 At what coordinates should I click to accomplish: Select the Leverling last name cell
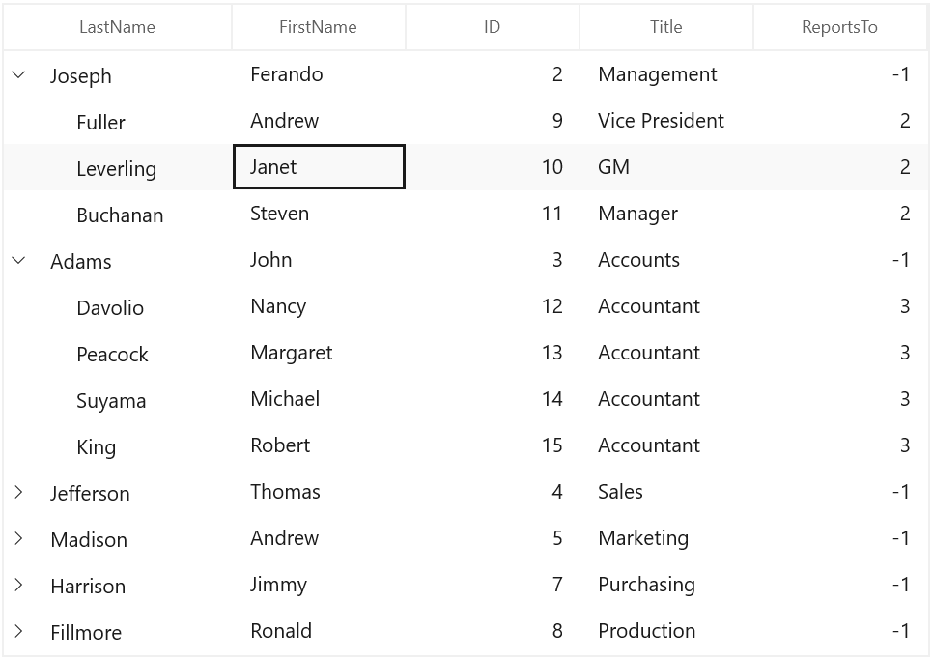(x=117, y=169)
